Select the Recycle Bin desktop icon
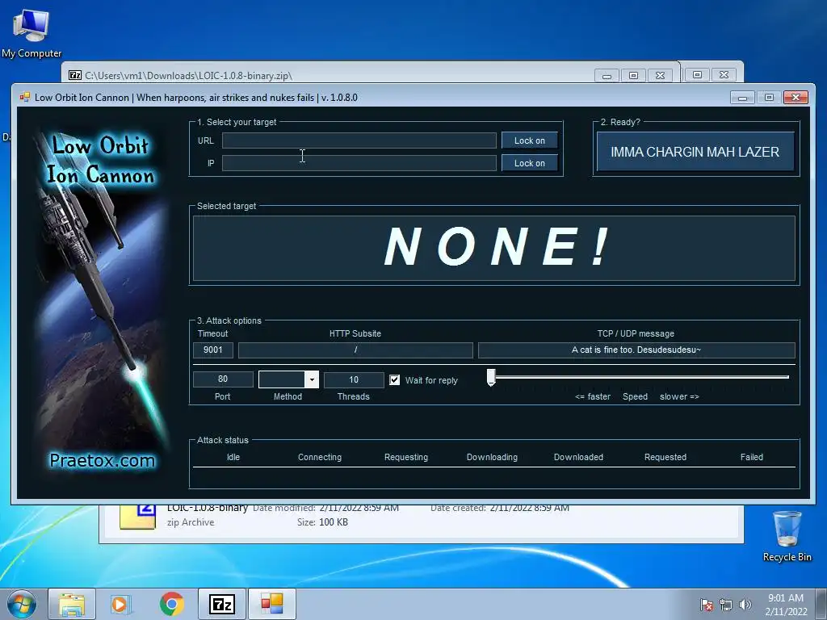 (787, 536)
